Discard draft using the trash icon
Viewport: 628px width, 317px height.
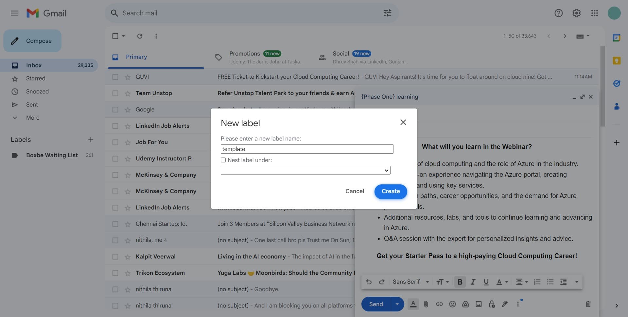[588, 304]
